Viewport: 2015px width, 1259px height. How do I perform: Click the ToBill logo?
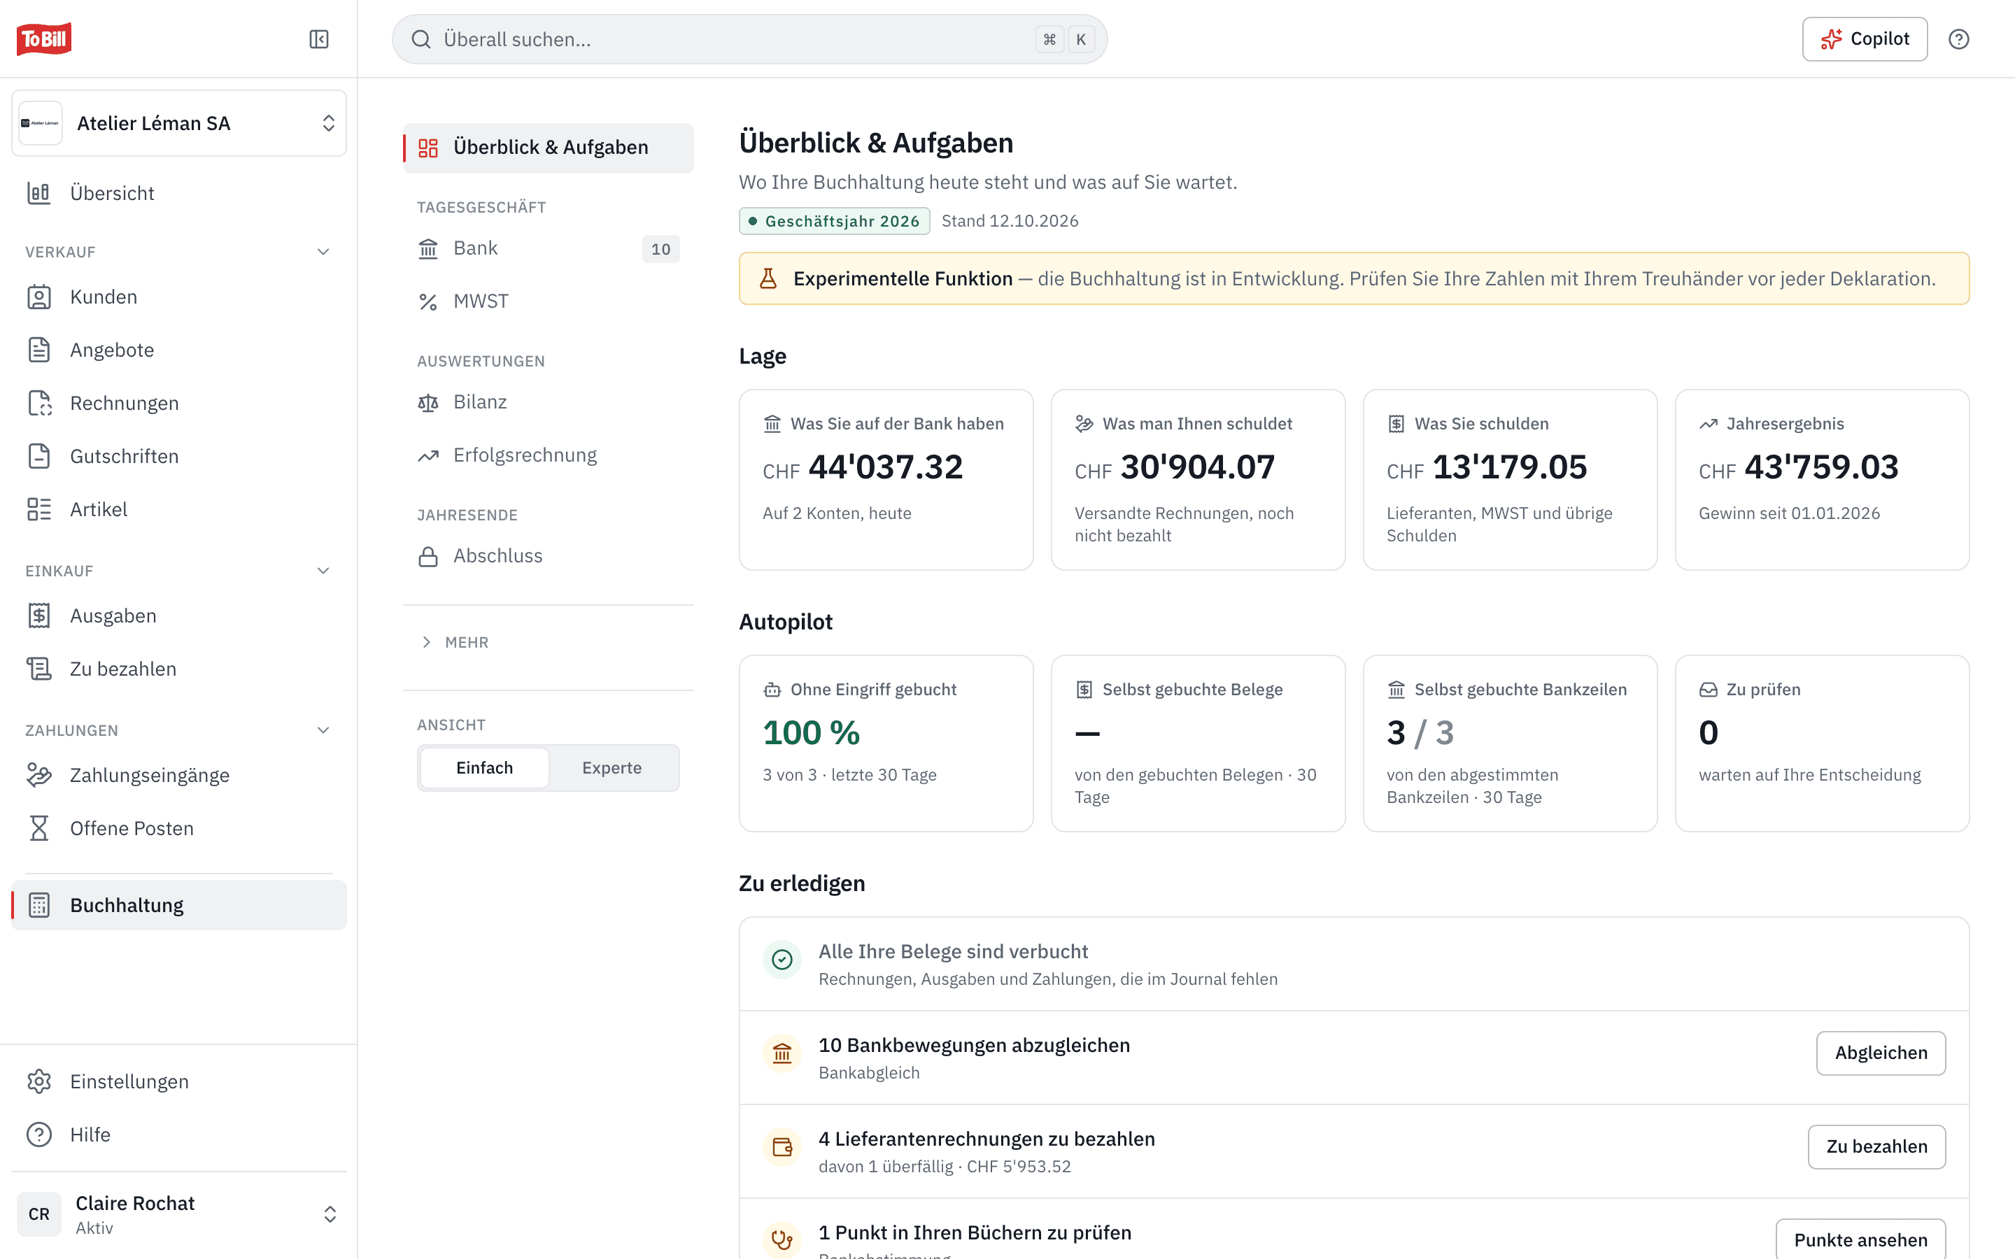tap(44, 39)
